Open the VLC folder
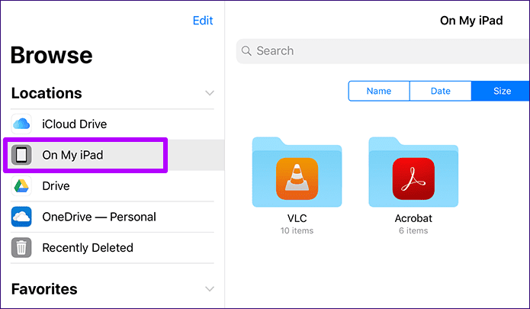 pyautogui.click(x=297, y=172)
